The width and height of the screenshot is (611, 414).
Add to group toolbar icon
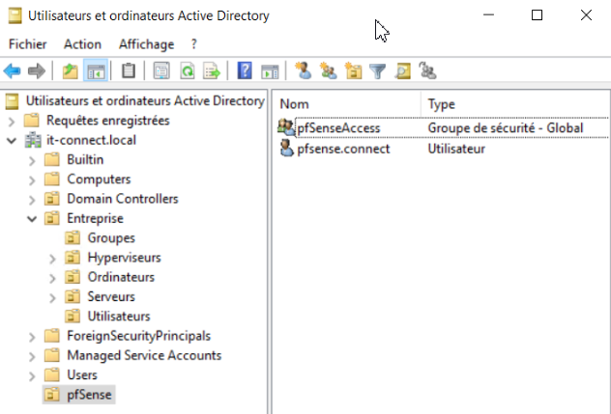coord(427,70)
